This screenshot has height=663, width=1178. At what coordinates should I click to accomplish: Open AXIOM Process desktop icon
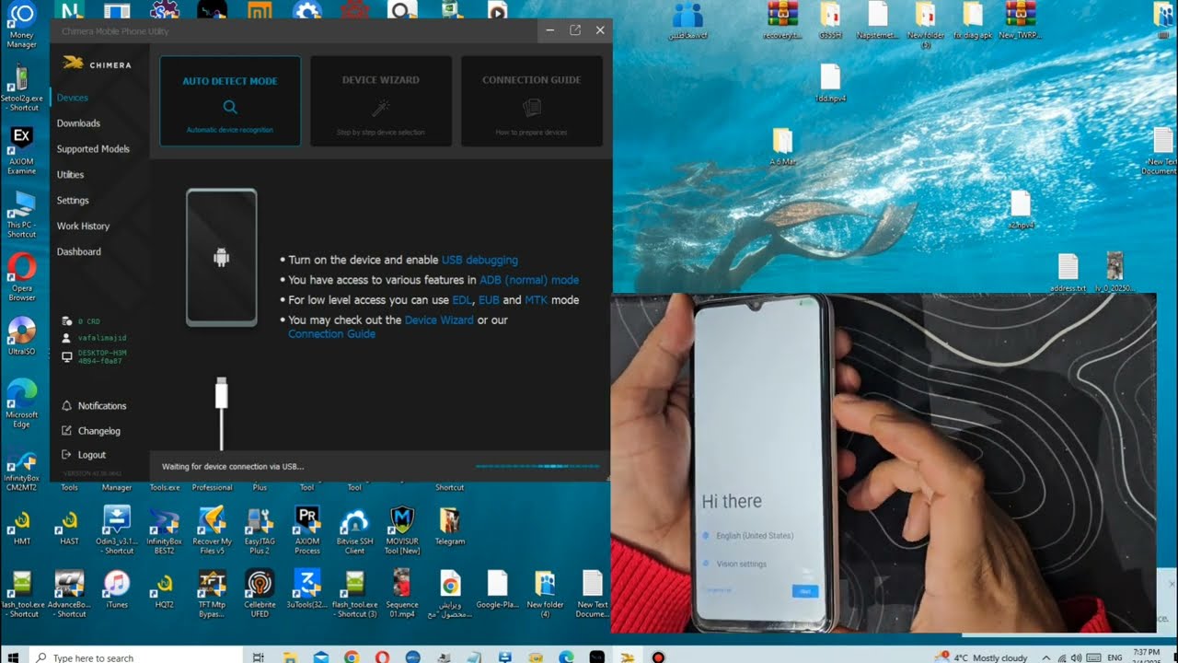tap(307, 529)
